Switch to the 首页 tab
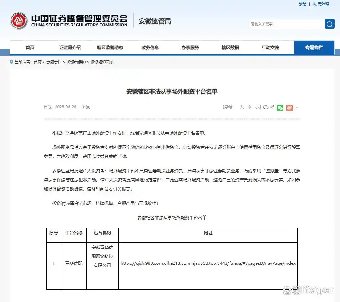340x302 pixels. tap(30, 47)
